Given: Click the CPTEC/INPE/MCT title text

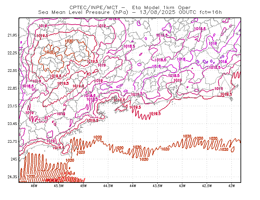Looking at the screenshot, I should (x=94, y=7).
